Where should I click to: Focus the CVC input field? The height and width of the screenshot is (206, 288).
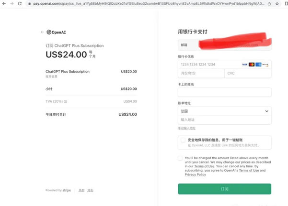click(x=248, y=73)
